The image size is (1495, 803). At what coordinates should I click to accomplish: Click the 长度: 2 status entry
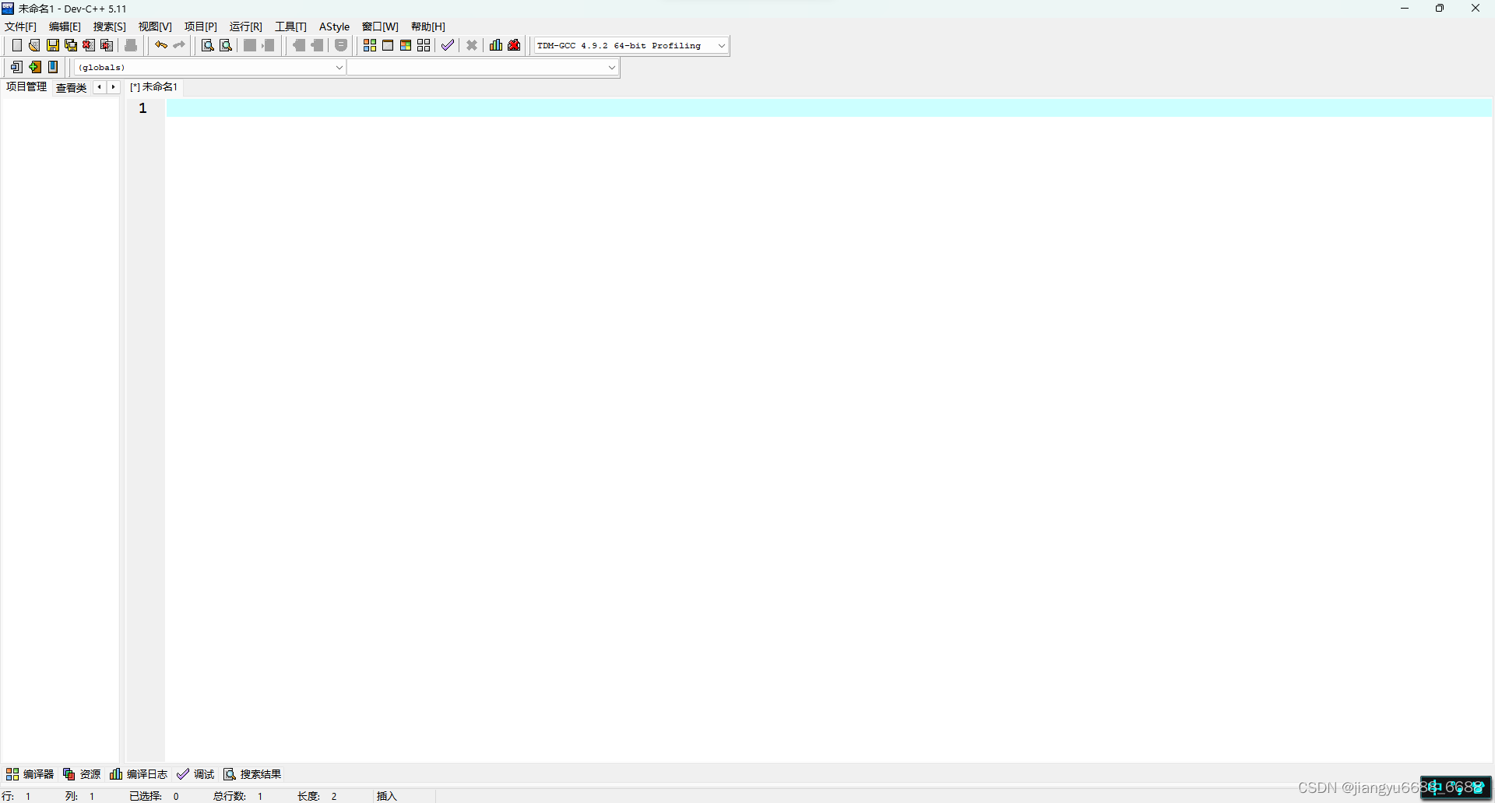[317, 796]
